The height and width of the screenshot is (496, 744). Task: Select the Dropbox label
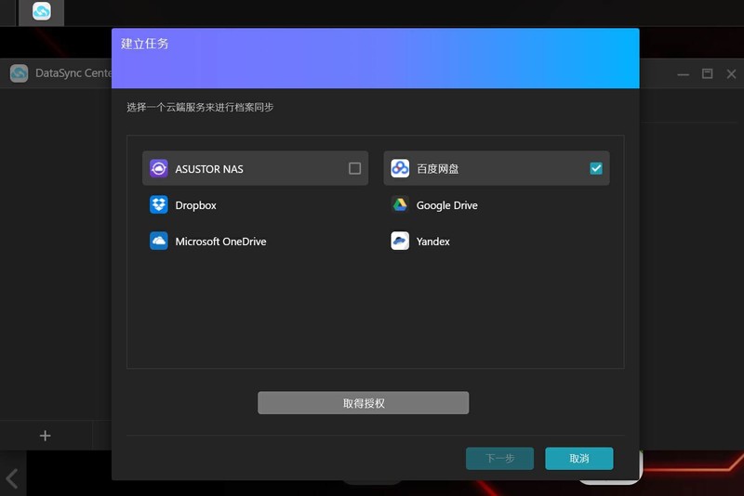click(195, 205)
